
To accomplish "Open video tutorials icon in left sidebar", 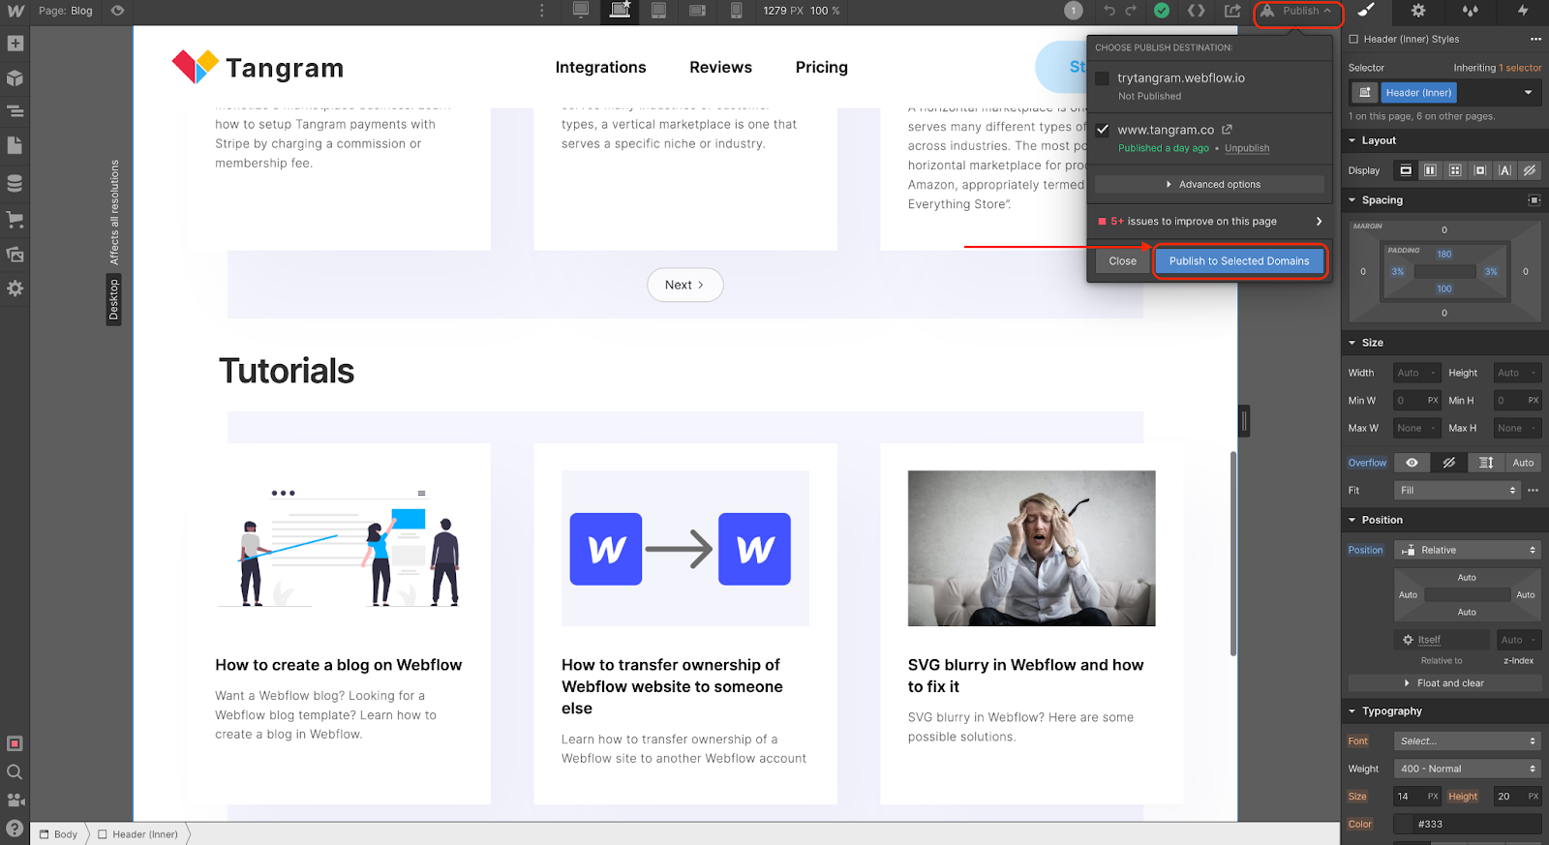I will pyautogui.click(x=15, y=800).
